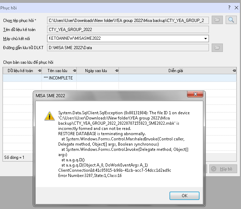Screen dimensions: 241x209
Task: Click the Số dòng = 1 status text
Action: coord(14,157)
